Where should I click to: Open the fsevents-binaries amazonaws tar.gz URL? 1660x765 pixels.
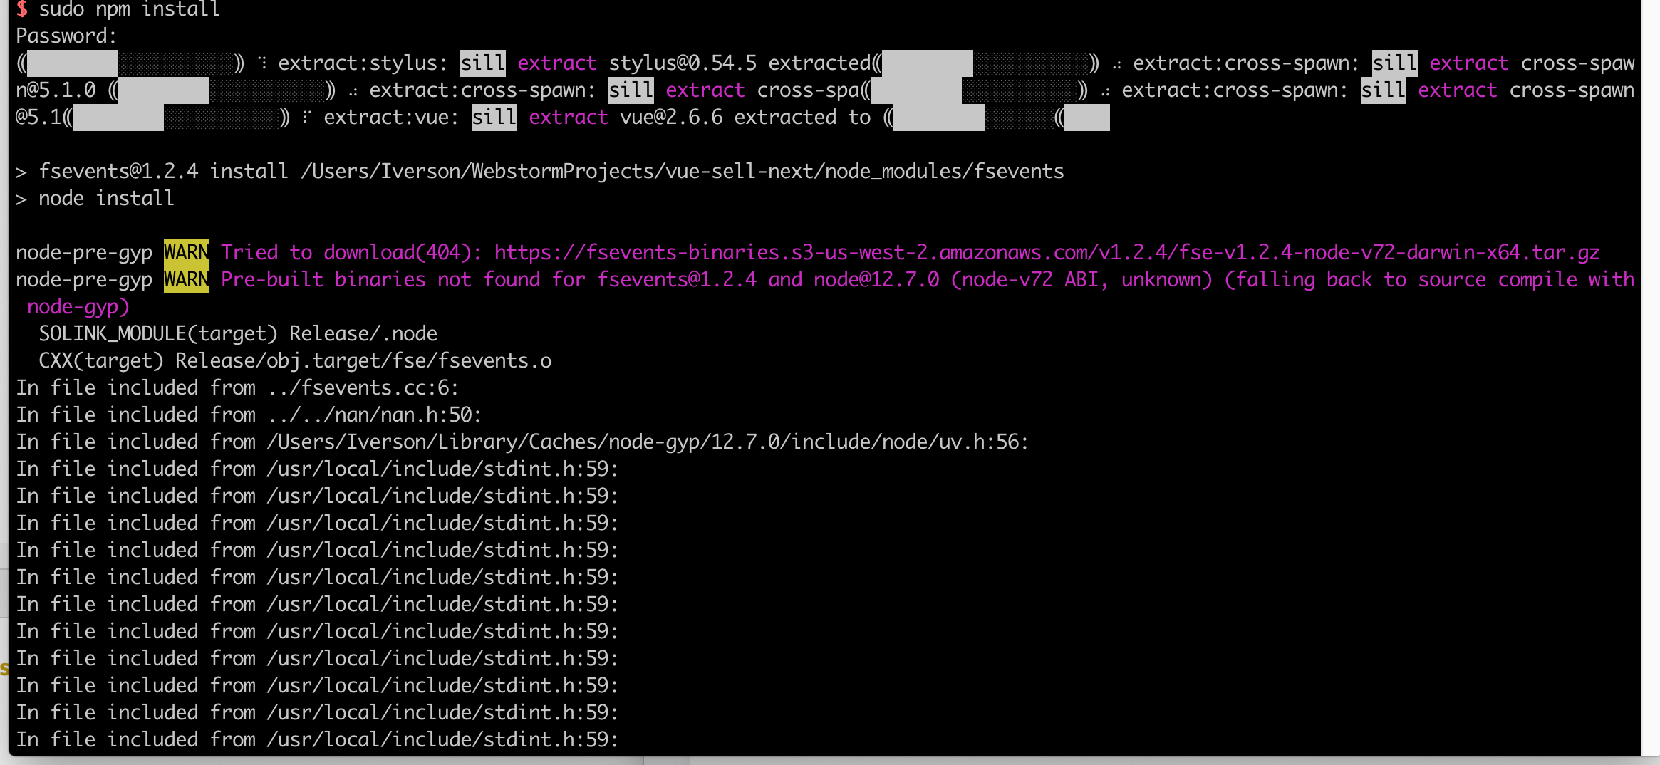click(1047, 253)
